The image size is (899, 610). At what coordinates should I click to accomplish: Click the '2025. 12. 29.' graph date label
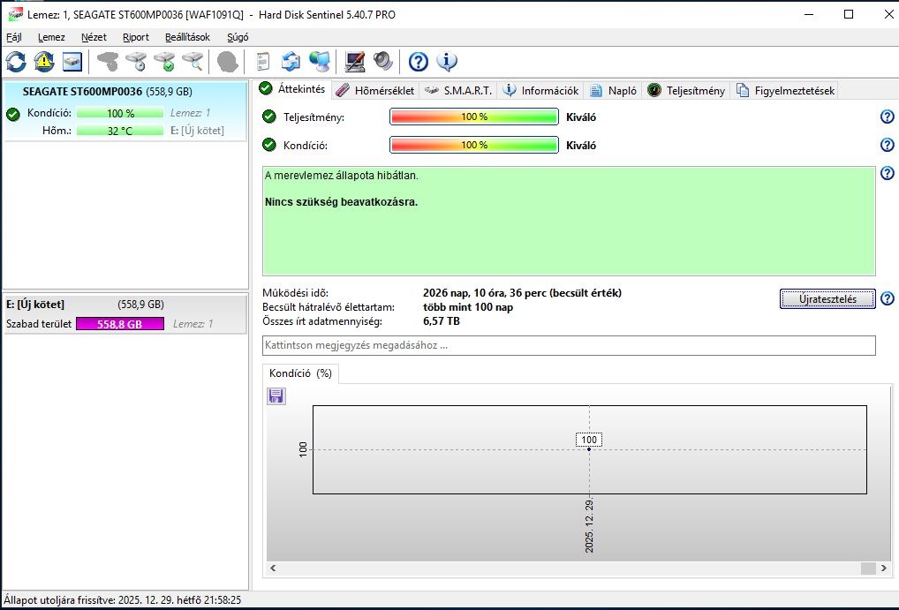pyautogui.click(x=589, y=526)
